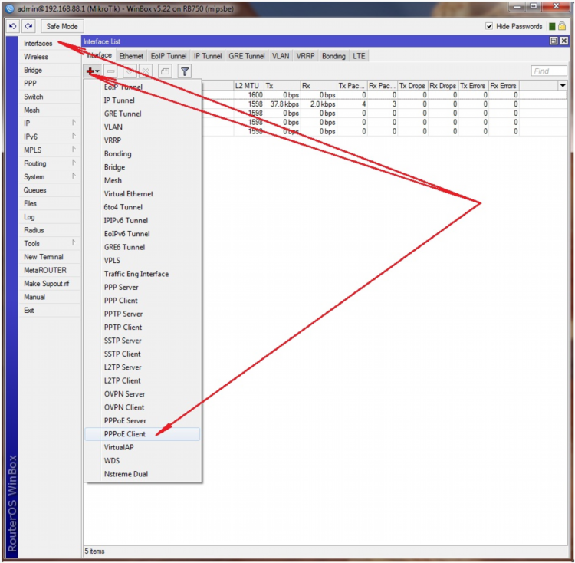Click the 2.0 kbps Rx value

(x=323, y=104)
